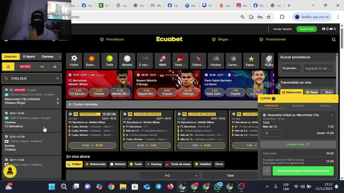Open the statistics chart icon in sidebar

pos(55,66)
